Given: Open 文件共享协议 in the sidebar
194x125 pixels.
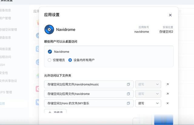Looking at the screenshot, I should point(8,81).
